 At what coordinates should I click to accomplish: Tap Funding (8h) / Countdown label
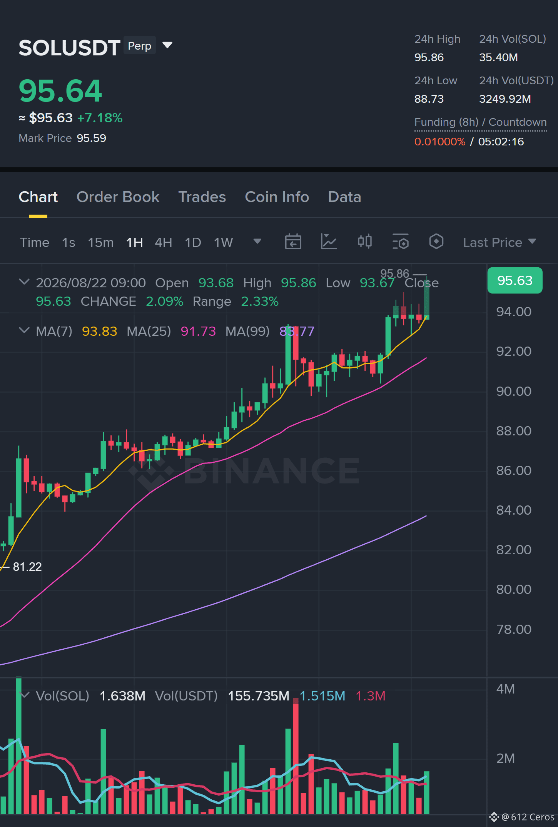tap(480, 122)
